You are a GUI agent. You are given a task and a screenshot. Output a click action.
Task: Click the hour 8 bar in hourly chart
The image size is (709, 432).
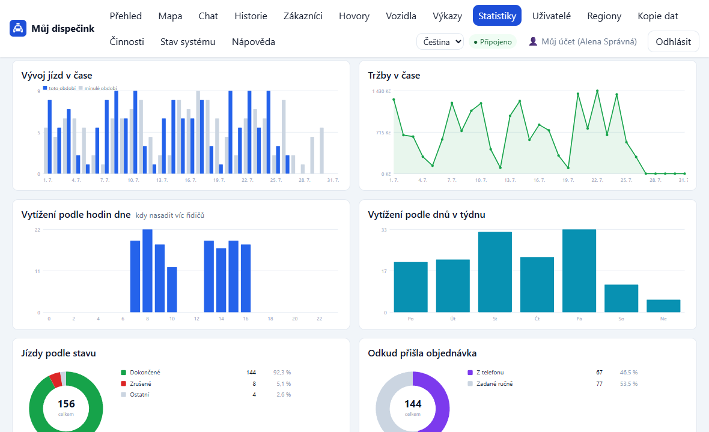[147, 271]
